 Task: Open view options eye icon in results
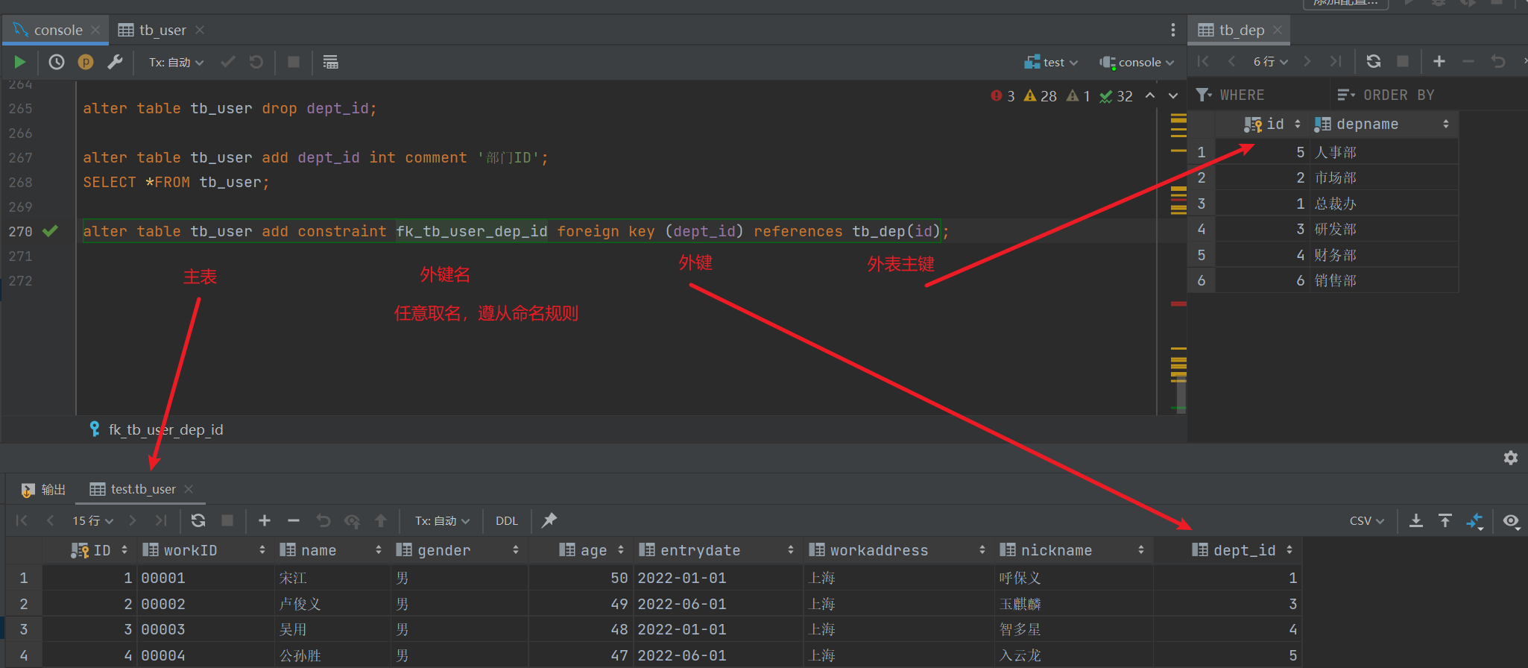[x=1511, y=520]
